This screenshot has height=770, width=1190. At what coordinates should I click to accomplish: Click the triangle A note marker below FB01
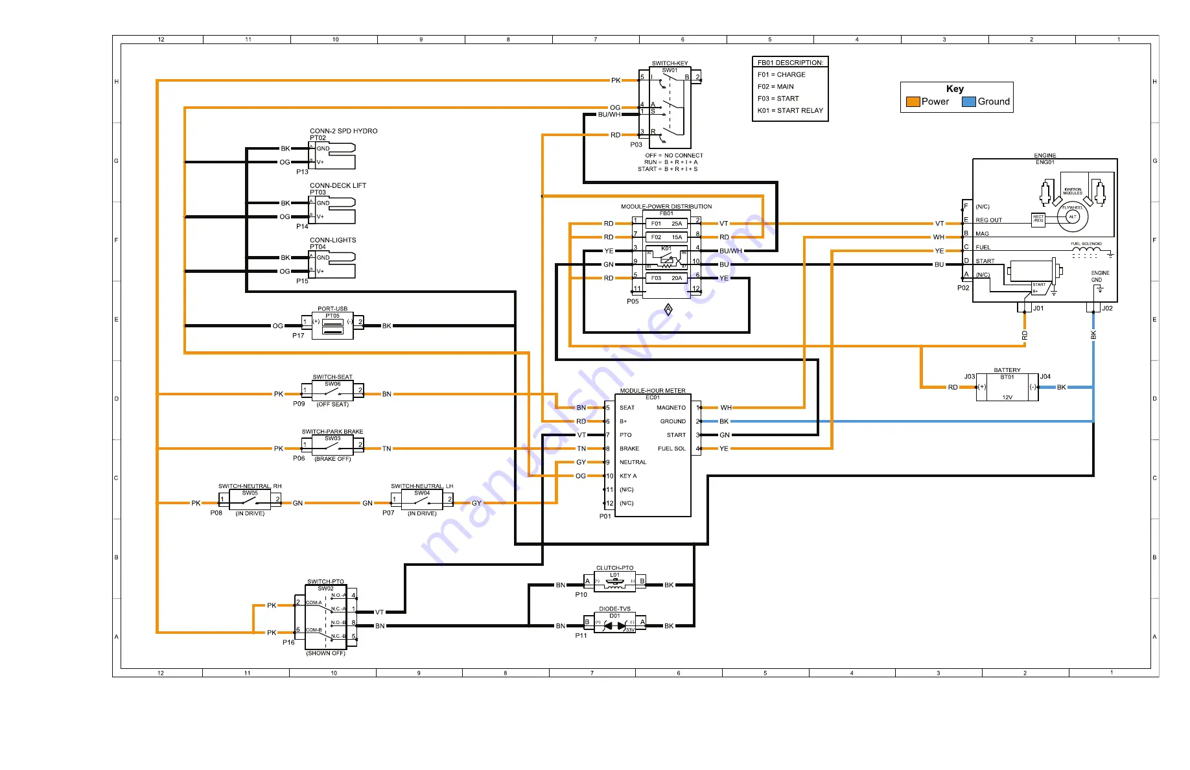(x=668, y=309)
